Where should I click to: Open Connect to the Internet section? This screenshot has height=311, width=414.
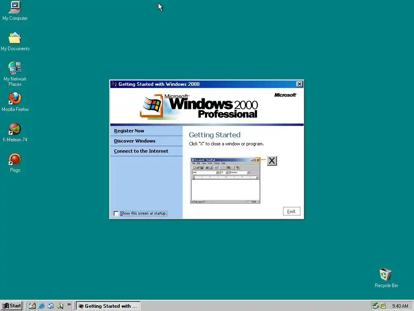point(146,151)
